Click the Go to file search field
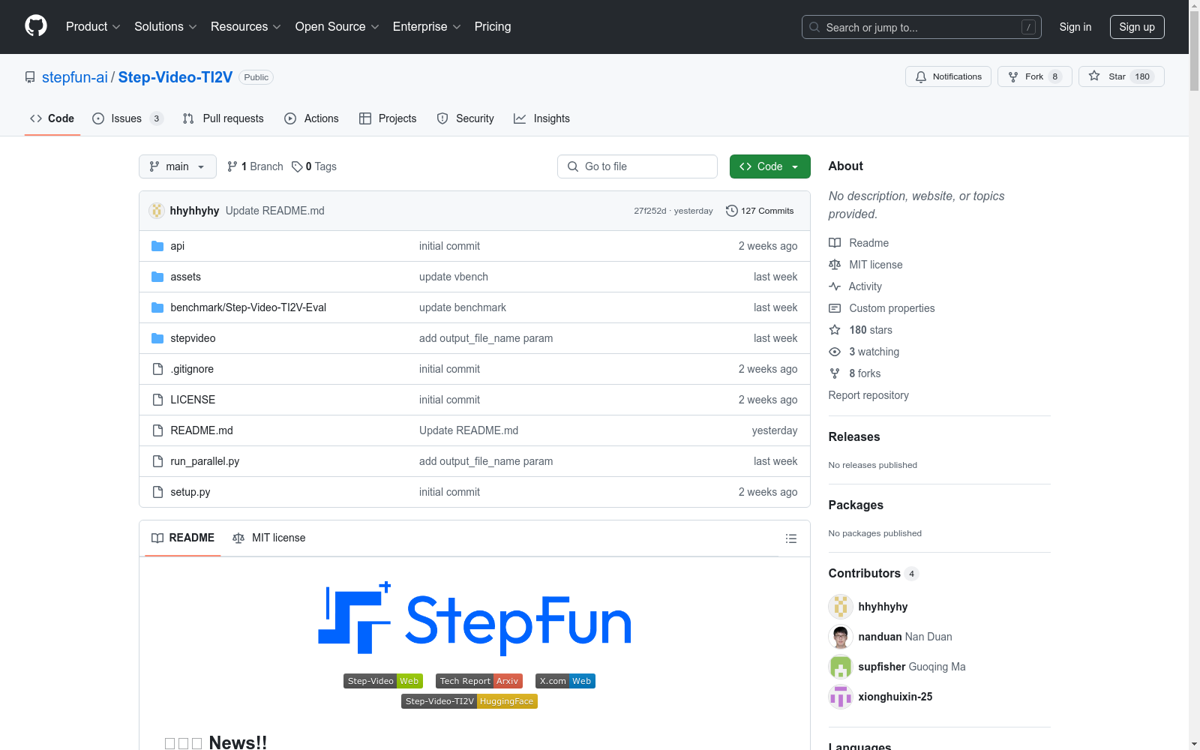This screenshot has width=1200, height=750. (x=637, y=166)
